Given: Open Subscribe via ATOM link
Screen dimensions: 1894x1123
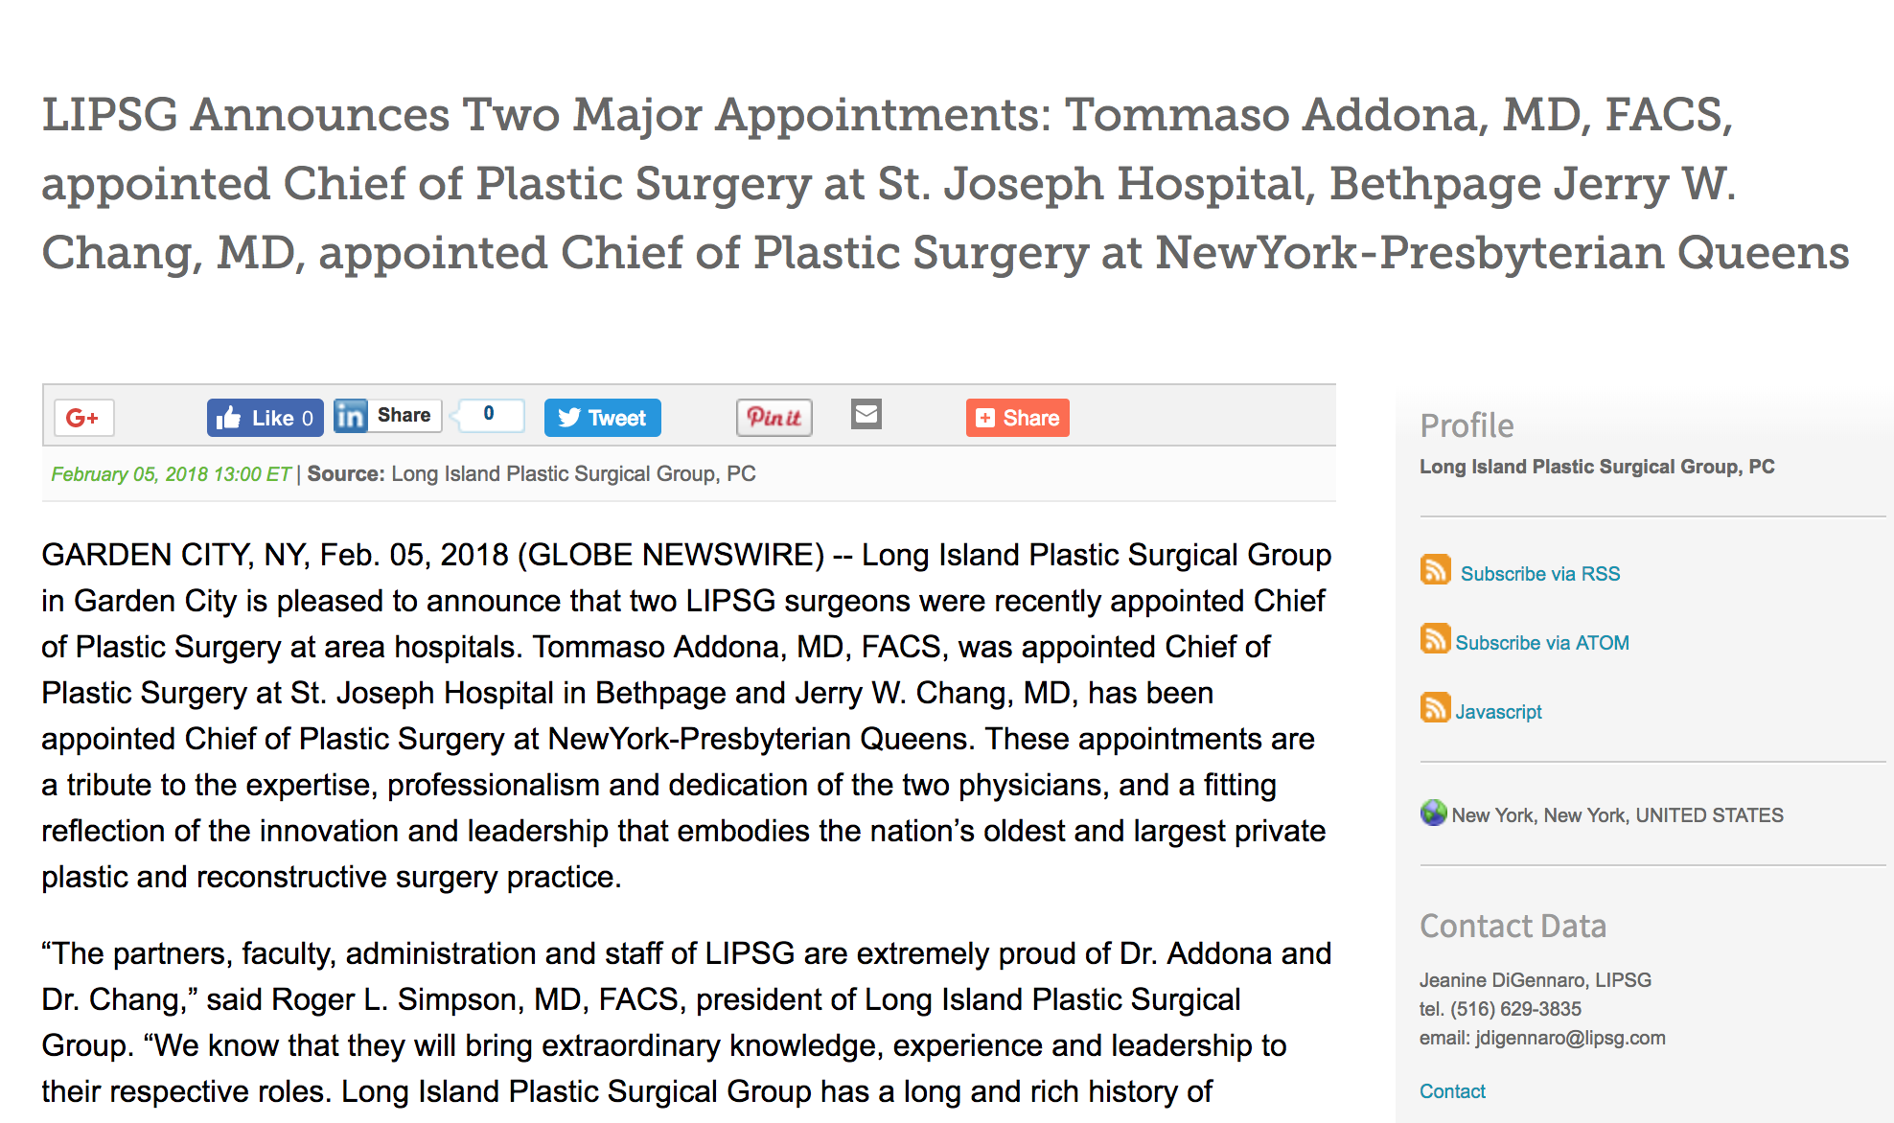Looking at the screenshot, I should click(1541, 643).
